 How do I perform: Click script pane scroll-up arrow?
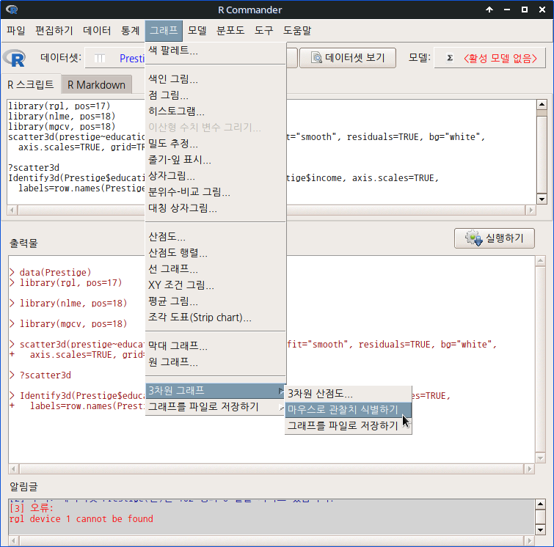pyautogui.click(x=542, y=104)
